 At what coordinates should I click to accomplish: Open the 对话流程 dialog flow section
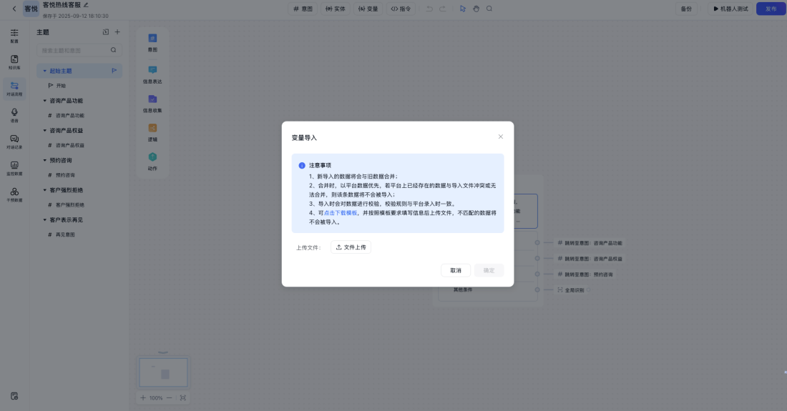coord(14,89)
